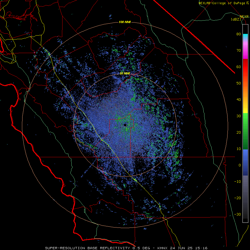Click the 80 dBZ scale value
Viewport: 250px width, 250px height.
(x=239, y=34)
